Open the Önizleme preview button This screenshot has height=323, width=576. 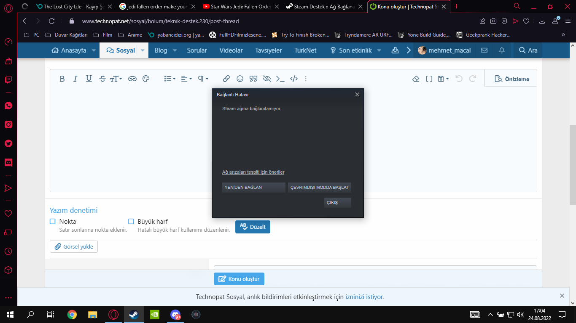click(x=511, y=79)
